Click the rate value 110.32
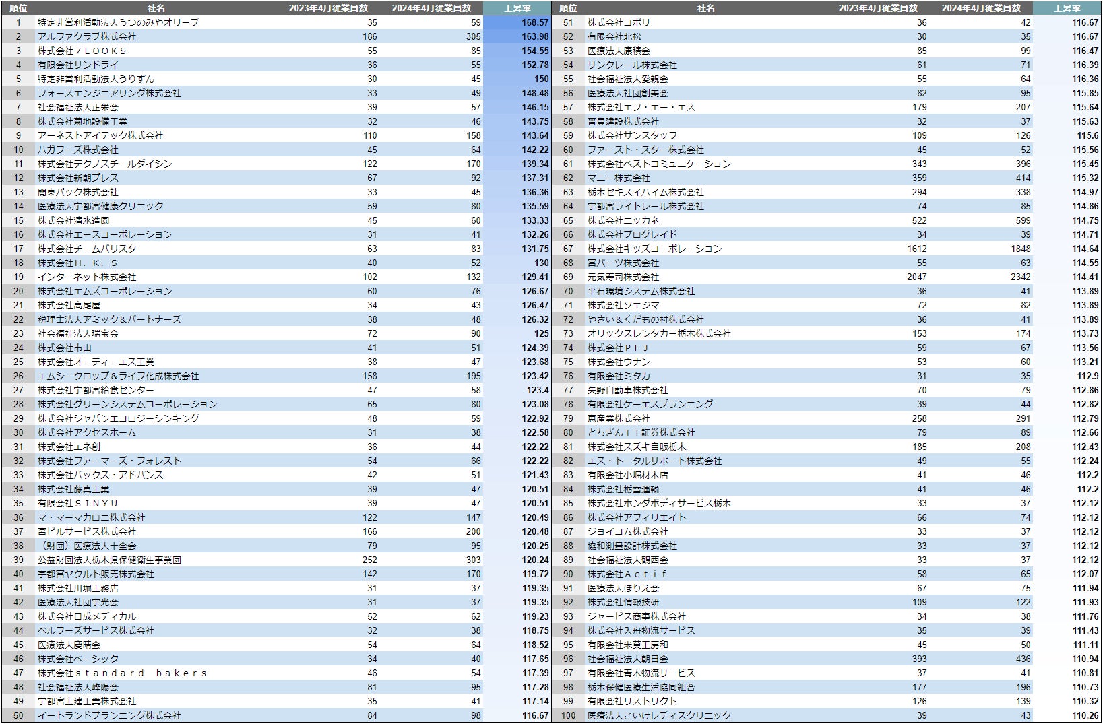1103x724 pixels. pyautogui.click(x=1085, y=701)
